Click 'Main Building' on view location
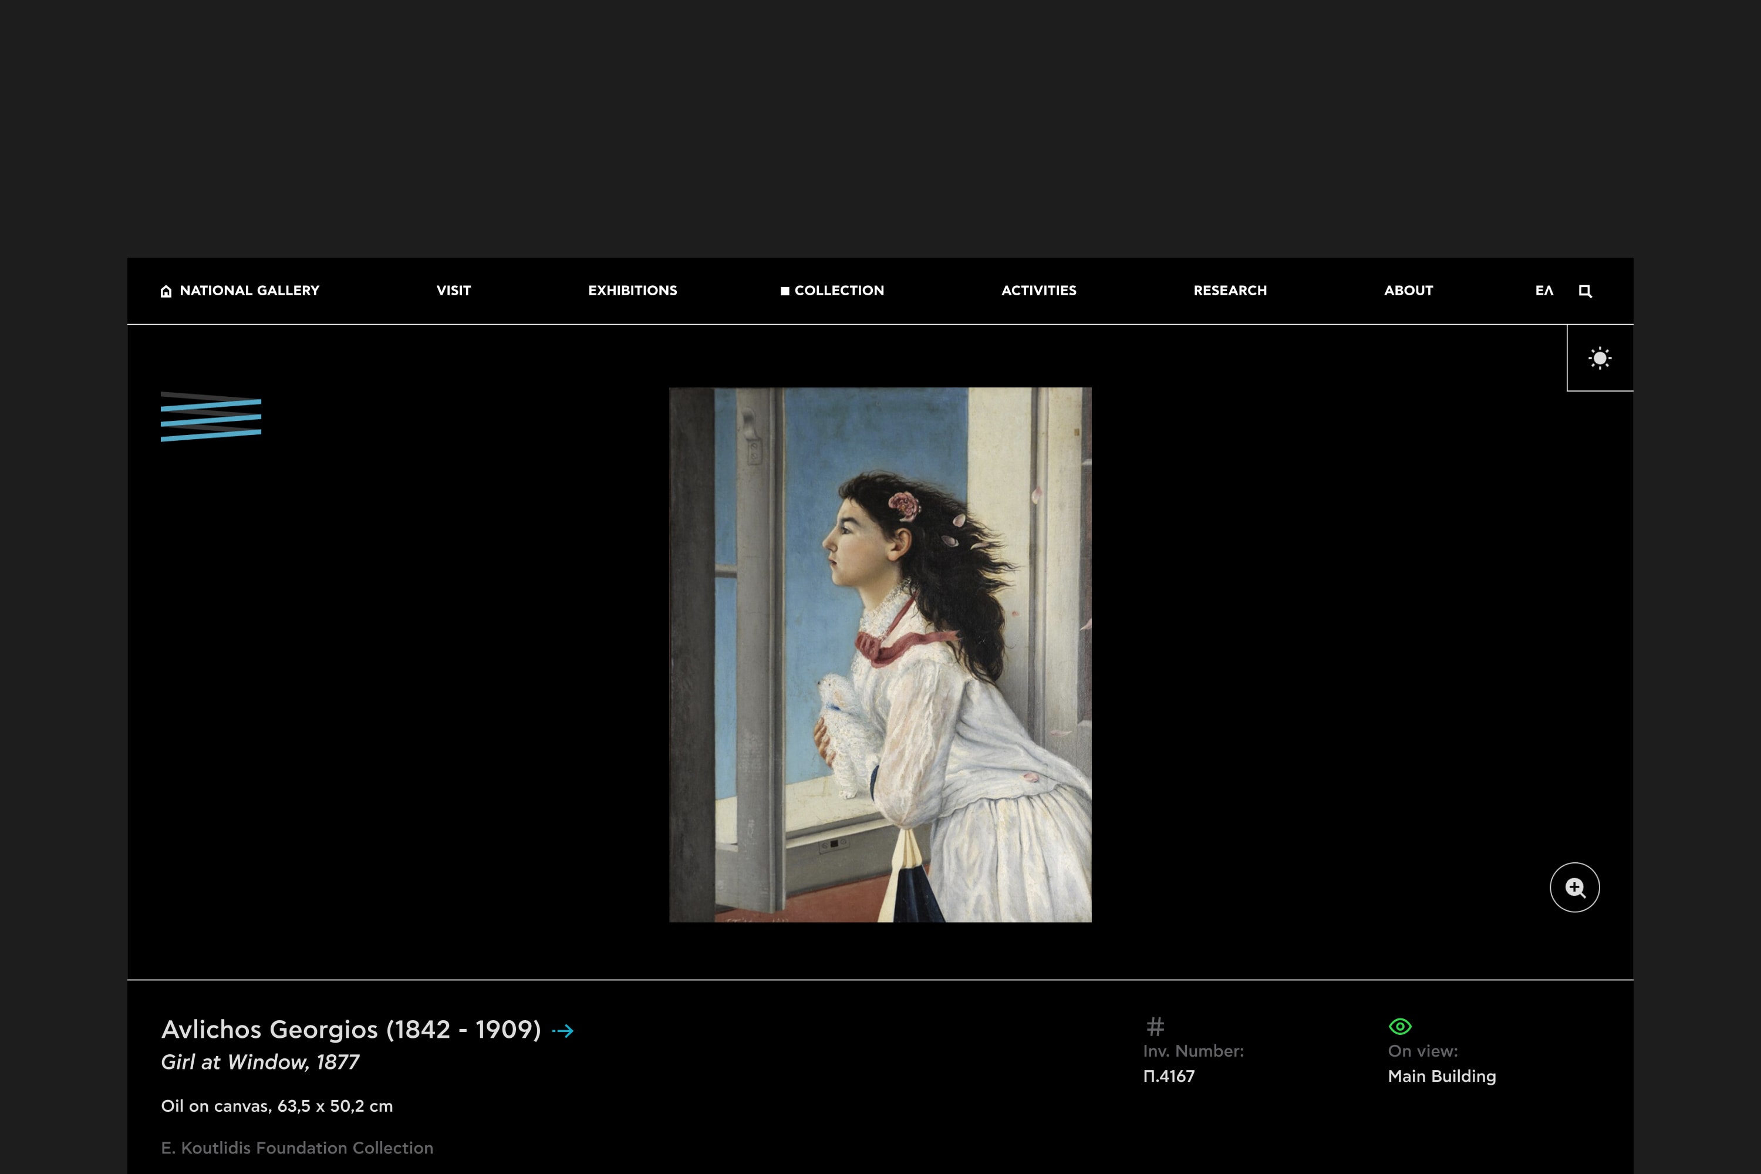The image size is (1761, 1174). click(1442, 1076)
